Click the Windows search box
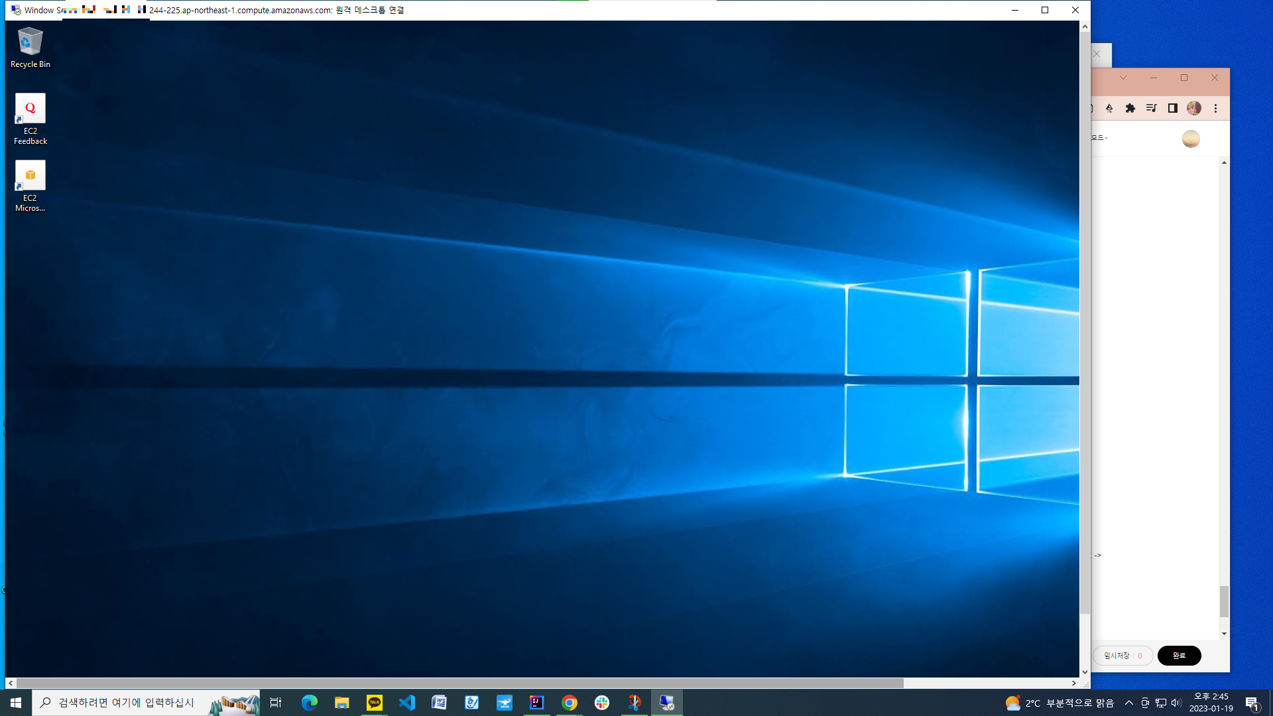The width and height of the screenshot is (1273, 716). [x=126, y=703]
